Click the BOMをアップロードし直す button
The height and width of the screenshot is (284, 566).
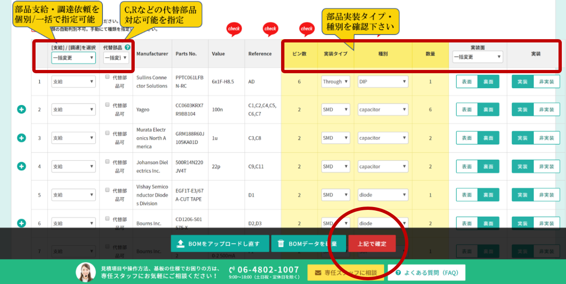tap(220, 243)
